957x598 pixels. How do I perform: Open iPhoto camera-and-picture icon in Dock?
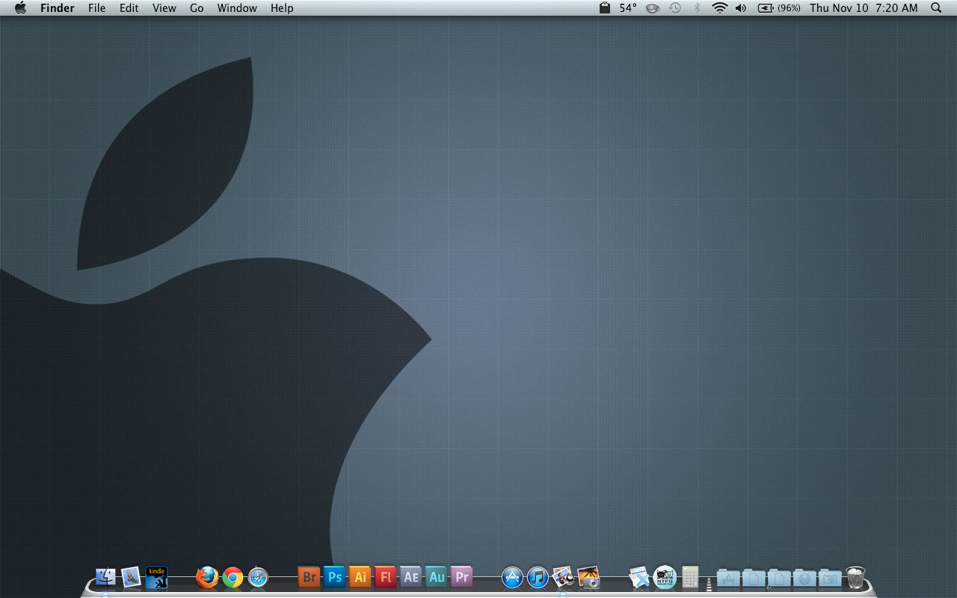pyautogui.click(x=588, y=577)
